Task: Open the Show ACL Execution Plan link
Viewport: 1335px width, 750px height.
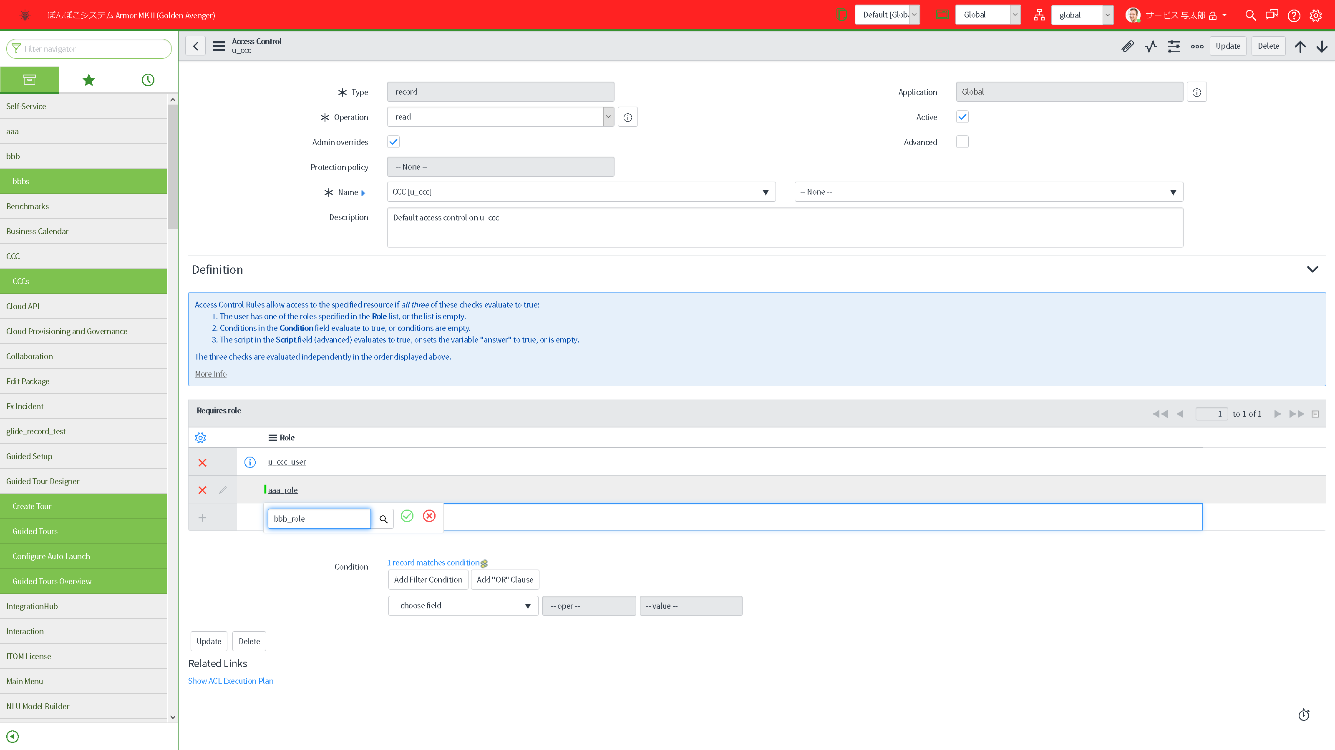Action: [231, 681]
